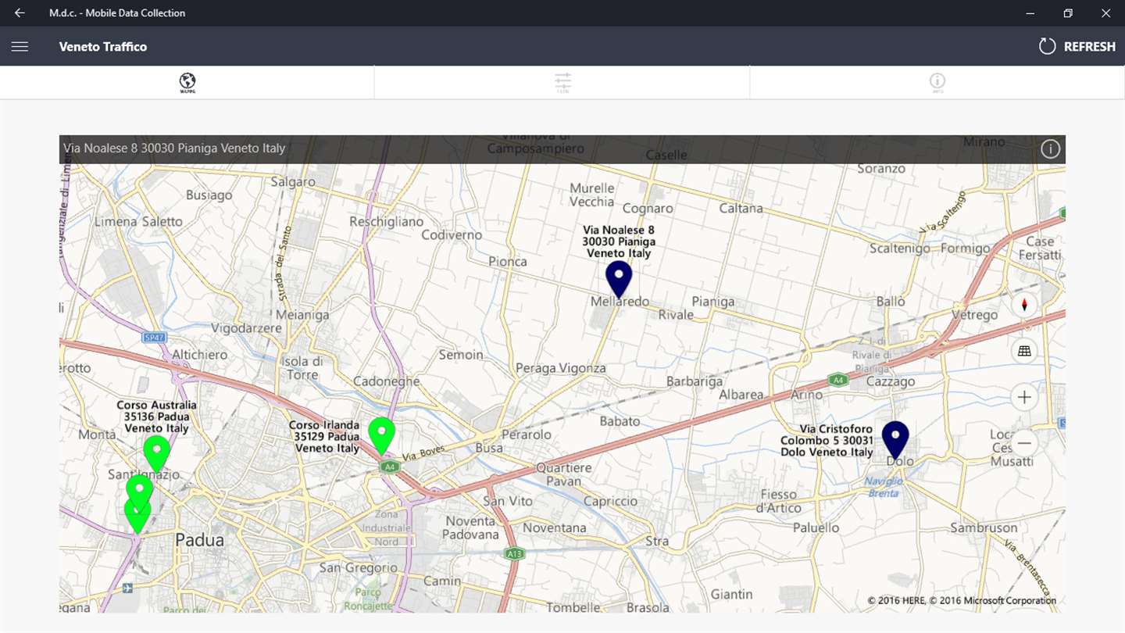The width and height of the screenshot is (1125, 633).
Task: Switch to the Mappa globe tab
Action: 187,82
